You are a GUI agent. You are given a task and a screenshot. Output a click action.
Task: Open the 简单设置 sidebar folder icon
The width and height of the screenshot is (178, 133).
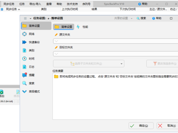[x=24, y=26]
